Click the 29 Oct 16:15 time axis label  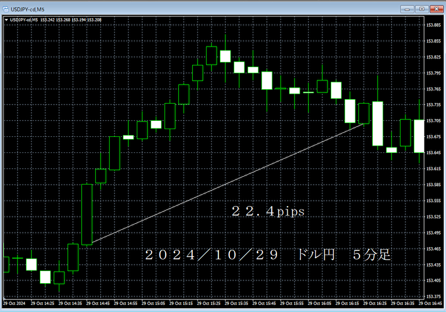347,303
